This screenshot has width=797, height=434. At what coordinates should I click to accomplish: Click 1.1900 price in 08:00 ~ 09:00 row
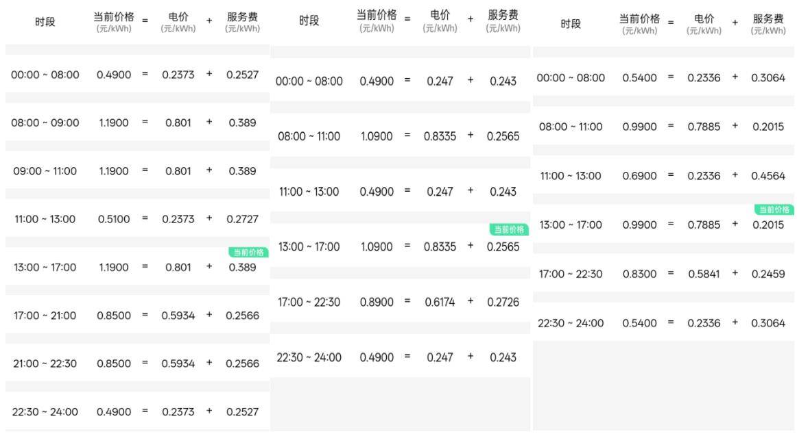(114, 123)
